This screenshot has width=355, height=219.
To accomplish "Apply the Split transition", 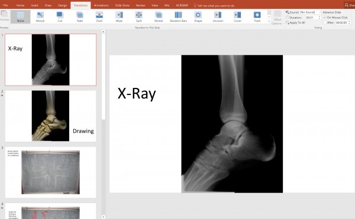I will coord(139,17).
